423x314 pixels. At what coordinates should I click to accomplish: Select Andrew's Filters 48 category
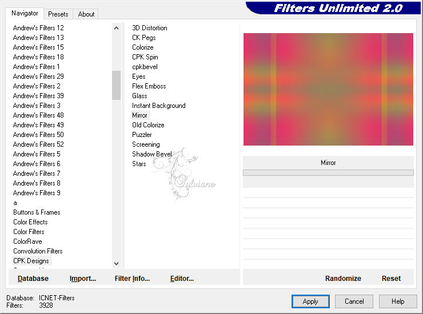pyautogui.click(x=38, y=115)
